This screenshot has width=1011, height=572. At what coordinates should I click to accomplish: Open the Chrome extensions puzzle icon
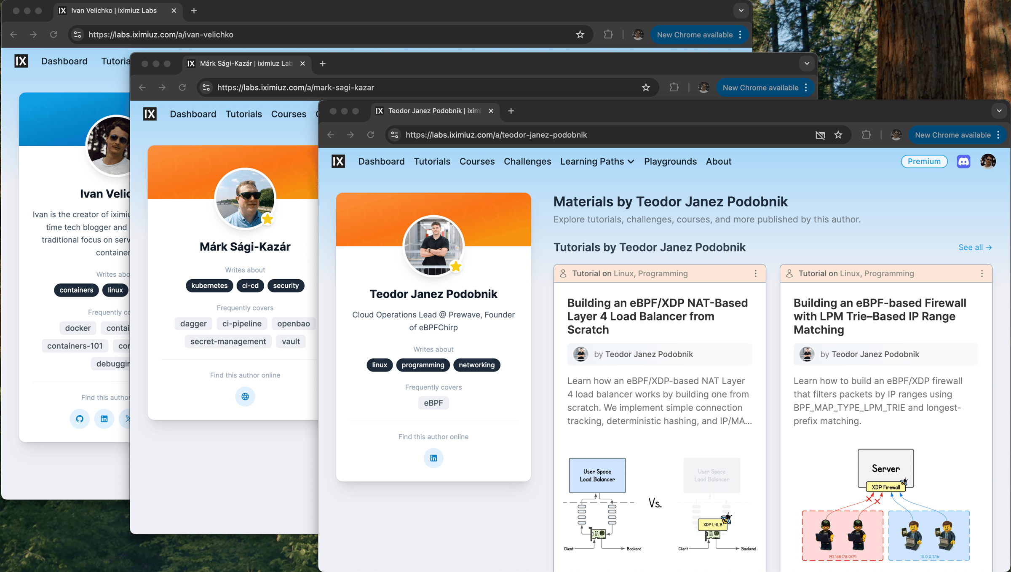[x=866, y=135]
